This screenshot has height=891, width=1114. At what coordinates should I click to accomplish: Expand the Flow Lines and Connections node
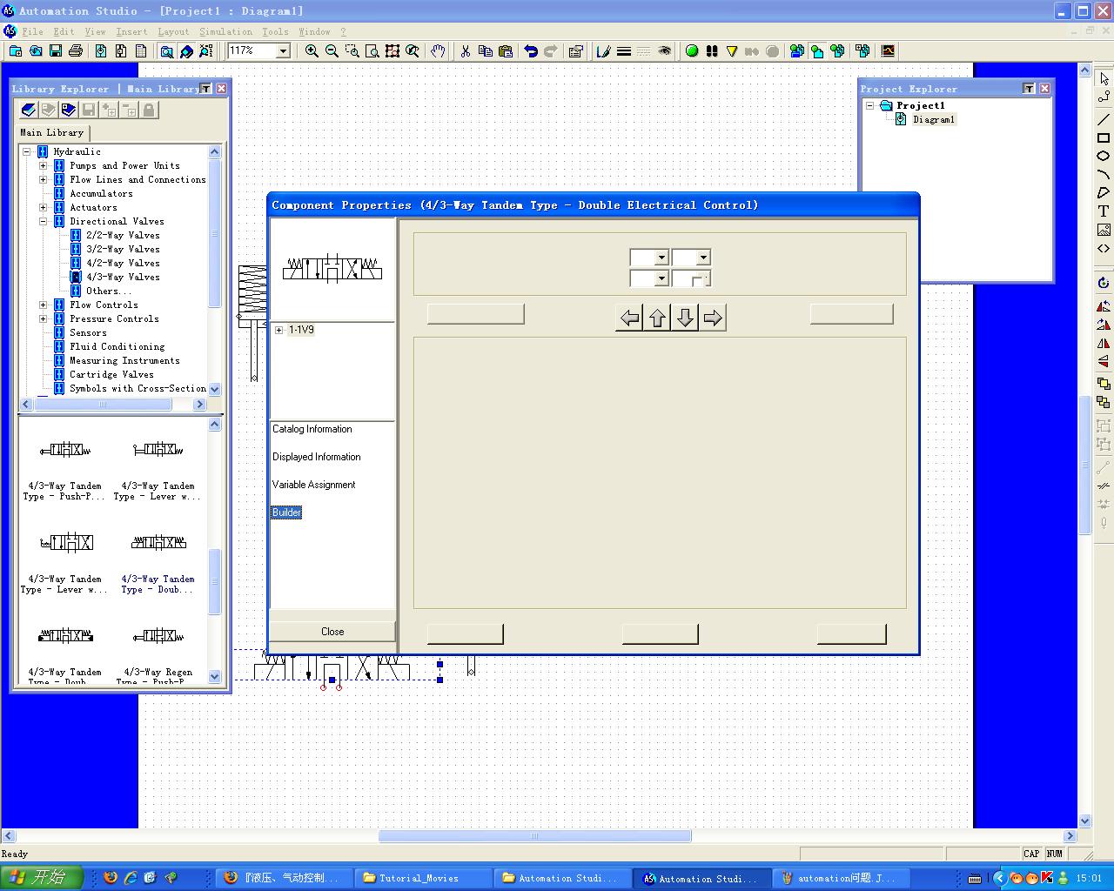[44, 179]
